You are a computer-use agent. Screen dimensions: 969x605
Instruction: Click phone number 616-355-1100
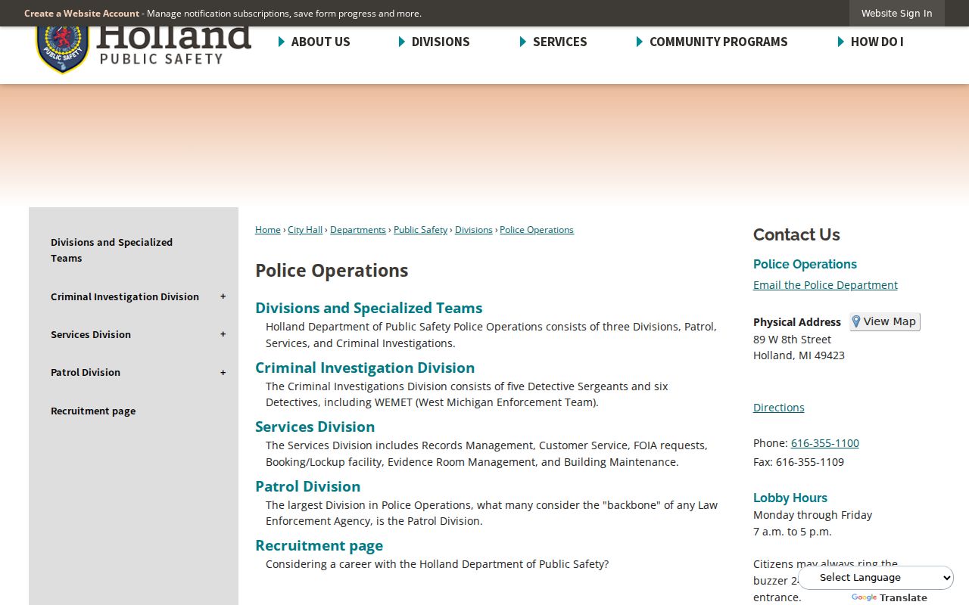[x=825, y=443]
